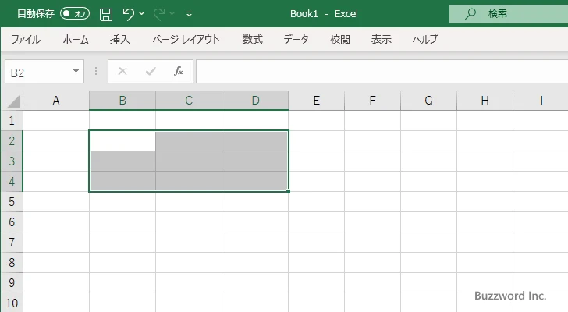
Task: Select column G header
Action: 428,101
